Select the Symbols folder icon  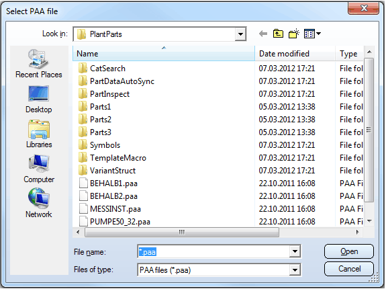[83, 145]
